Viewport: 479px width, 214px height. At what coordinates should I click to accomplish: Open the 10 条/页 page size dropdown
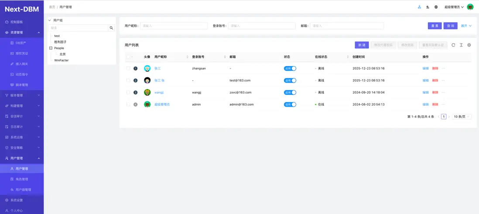coord(462,117)
